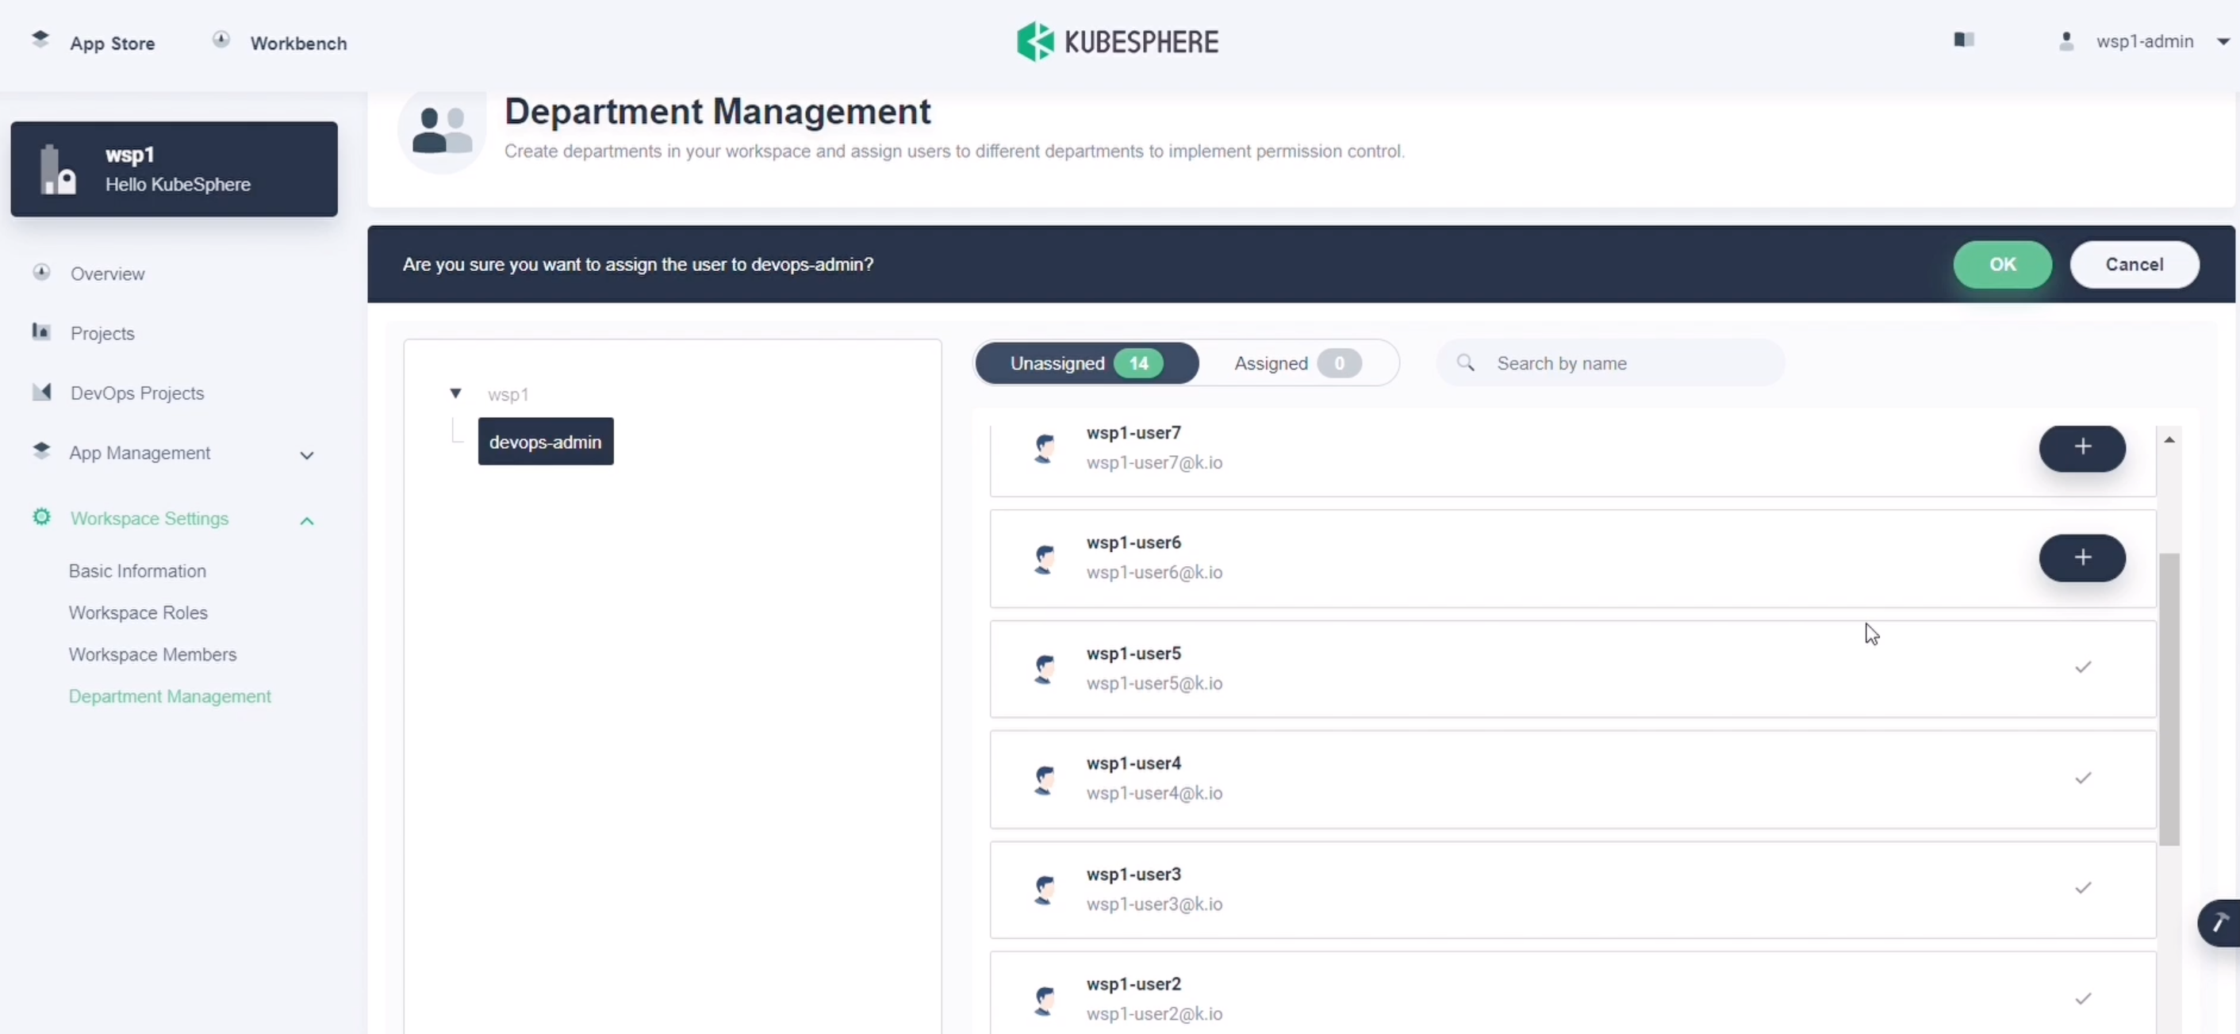This screenshot has height=1034, width=2240.
Task: Click the Cancel button
Action: (2134, 264)
